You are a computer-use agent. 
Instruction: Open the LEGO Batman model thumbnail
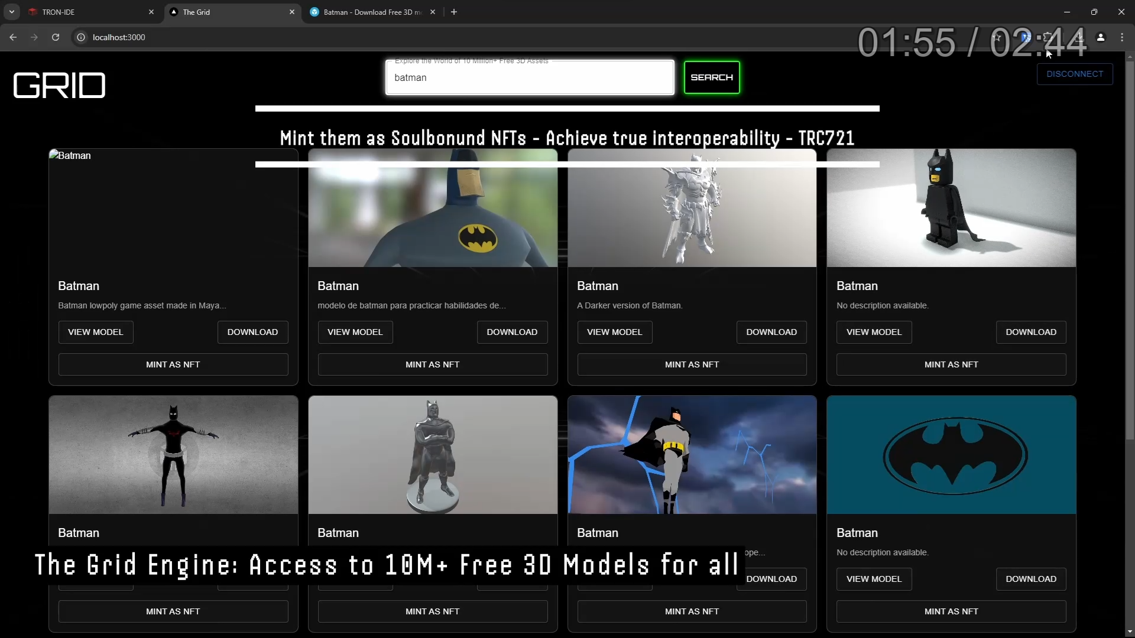coord(951,208)
